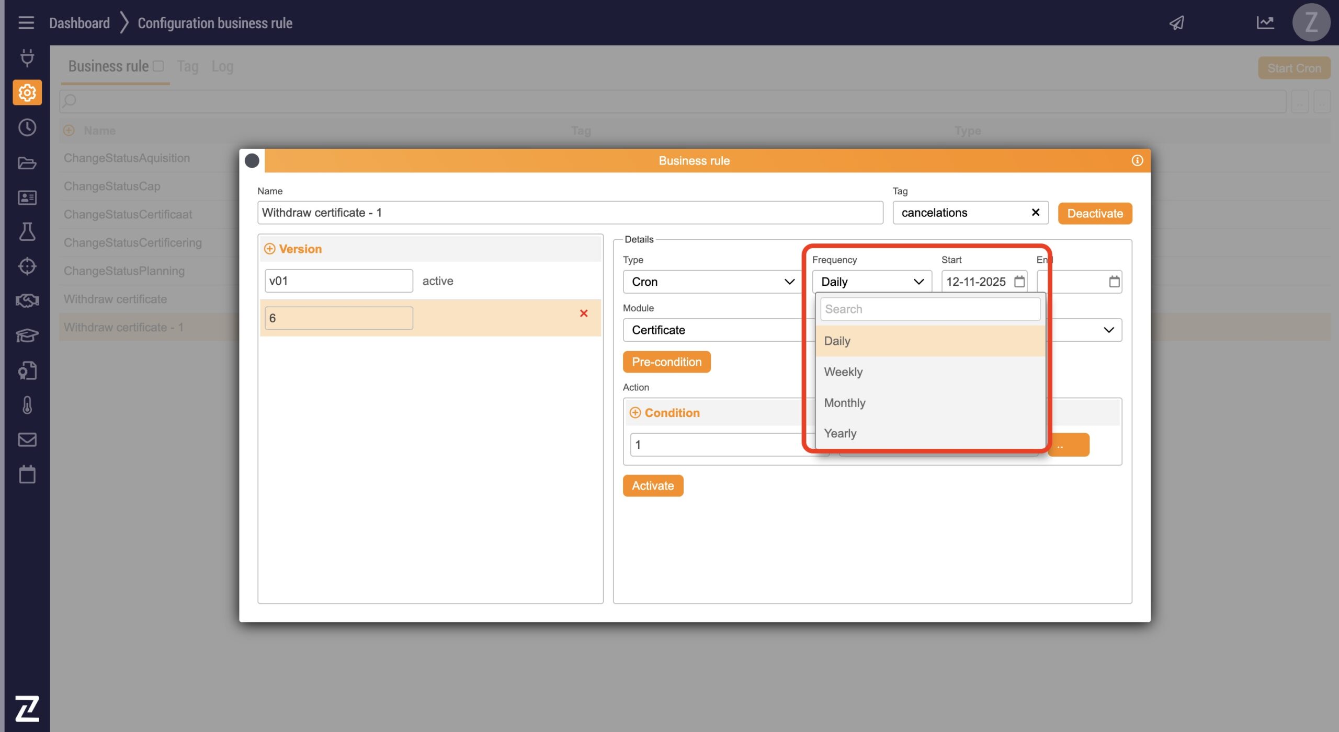Open the gear configuration sidebar icon
Viewport: 1339px width, 732px height.
[27, 93]
